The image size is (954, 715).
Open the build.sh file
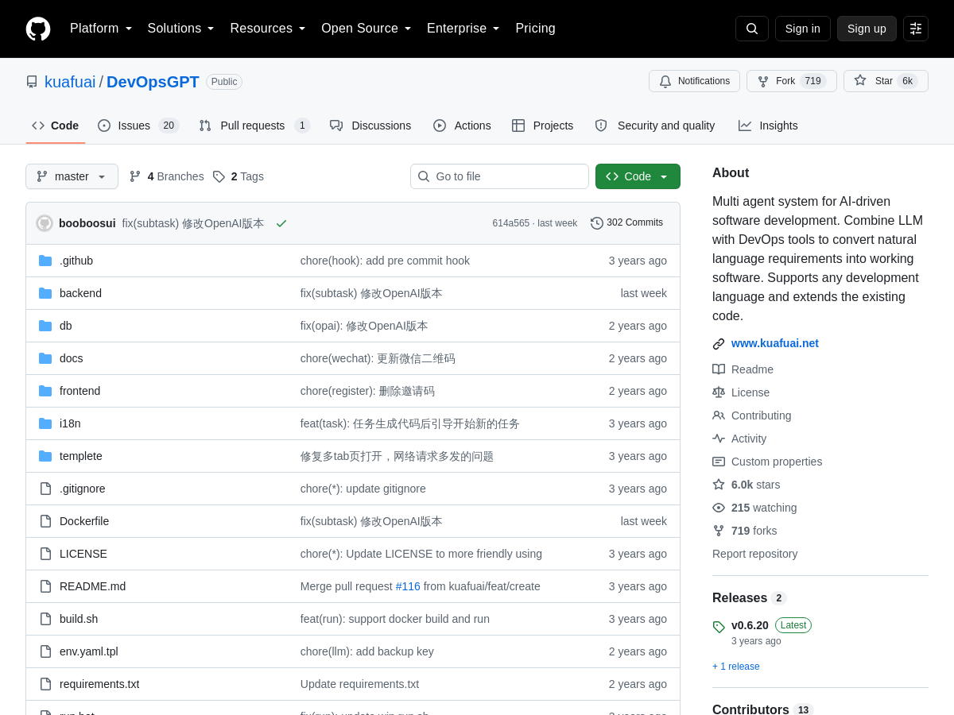(x=79, y=619)
